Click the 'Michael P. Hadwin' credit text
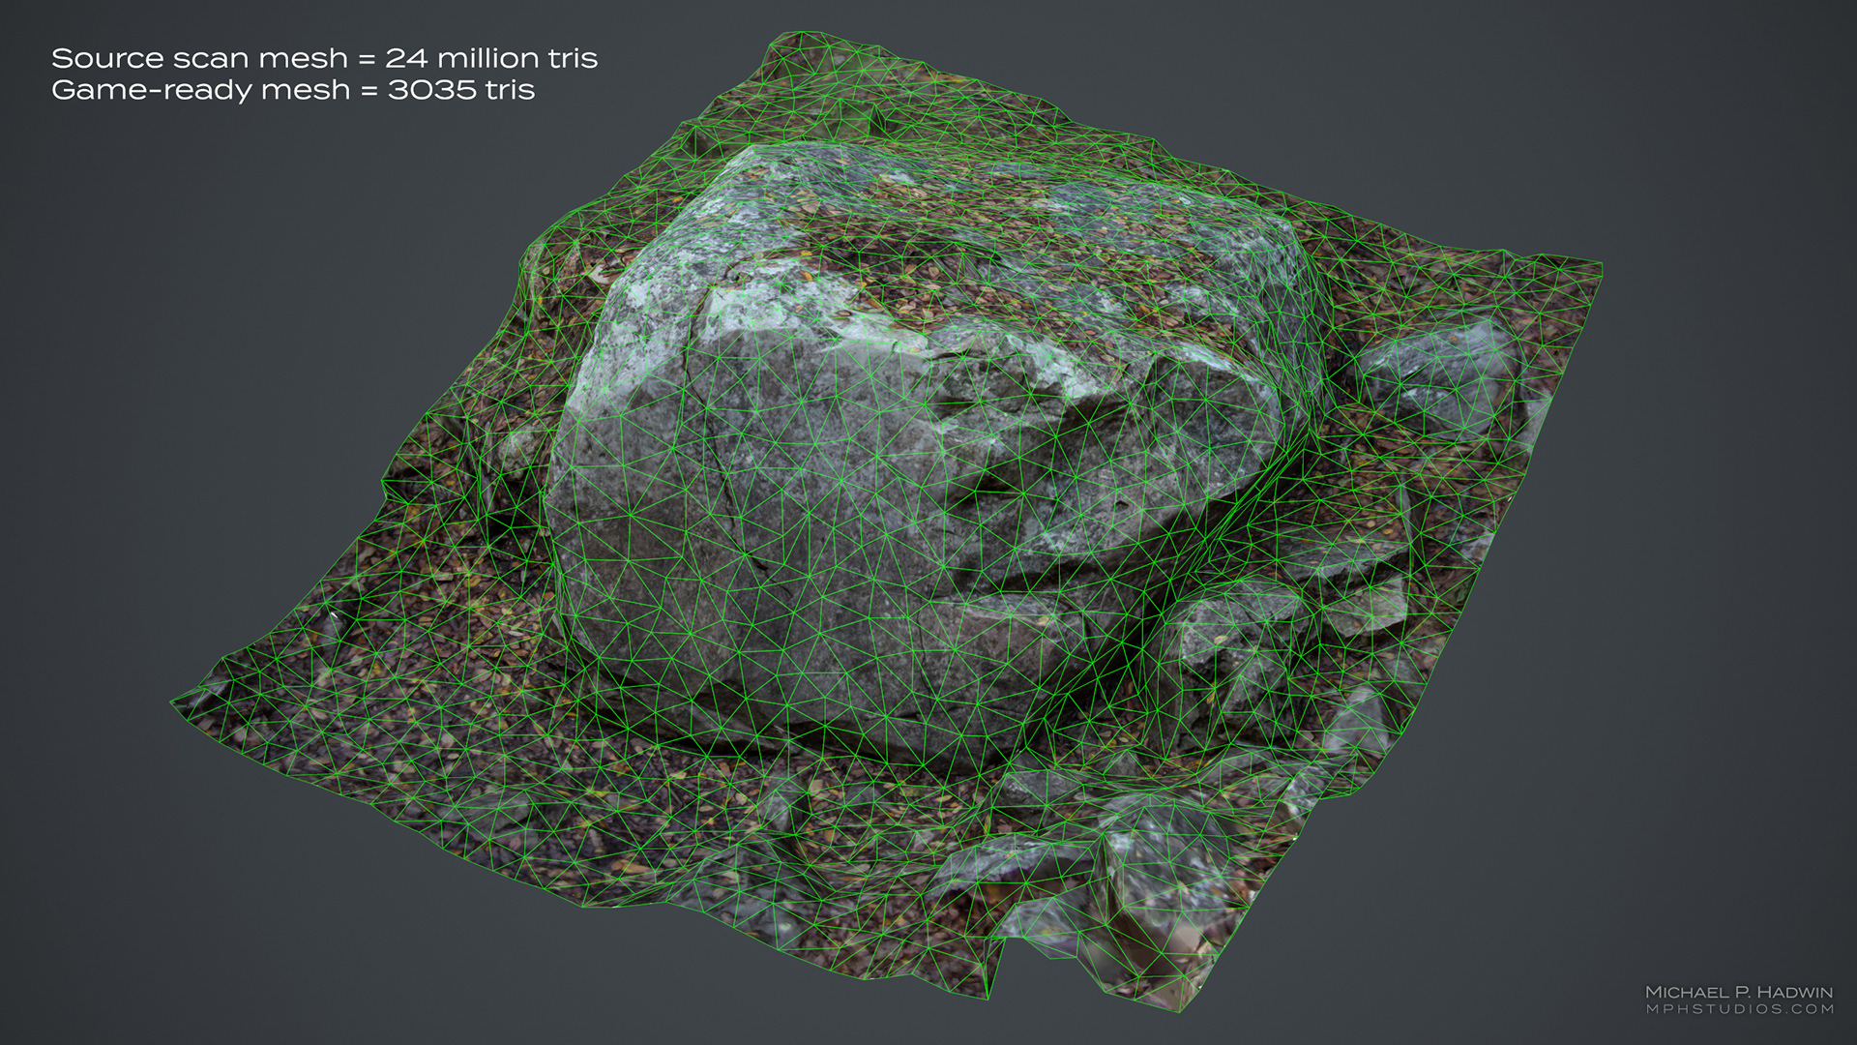 (x=1739, y=993)
